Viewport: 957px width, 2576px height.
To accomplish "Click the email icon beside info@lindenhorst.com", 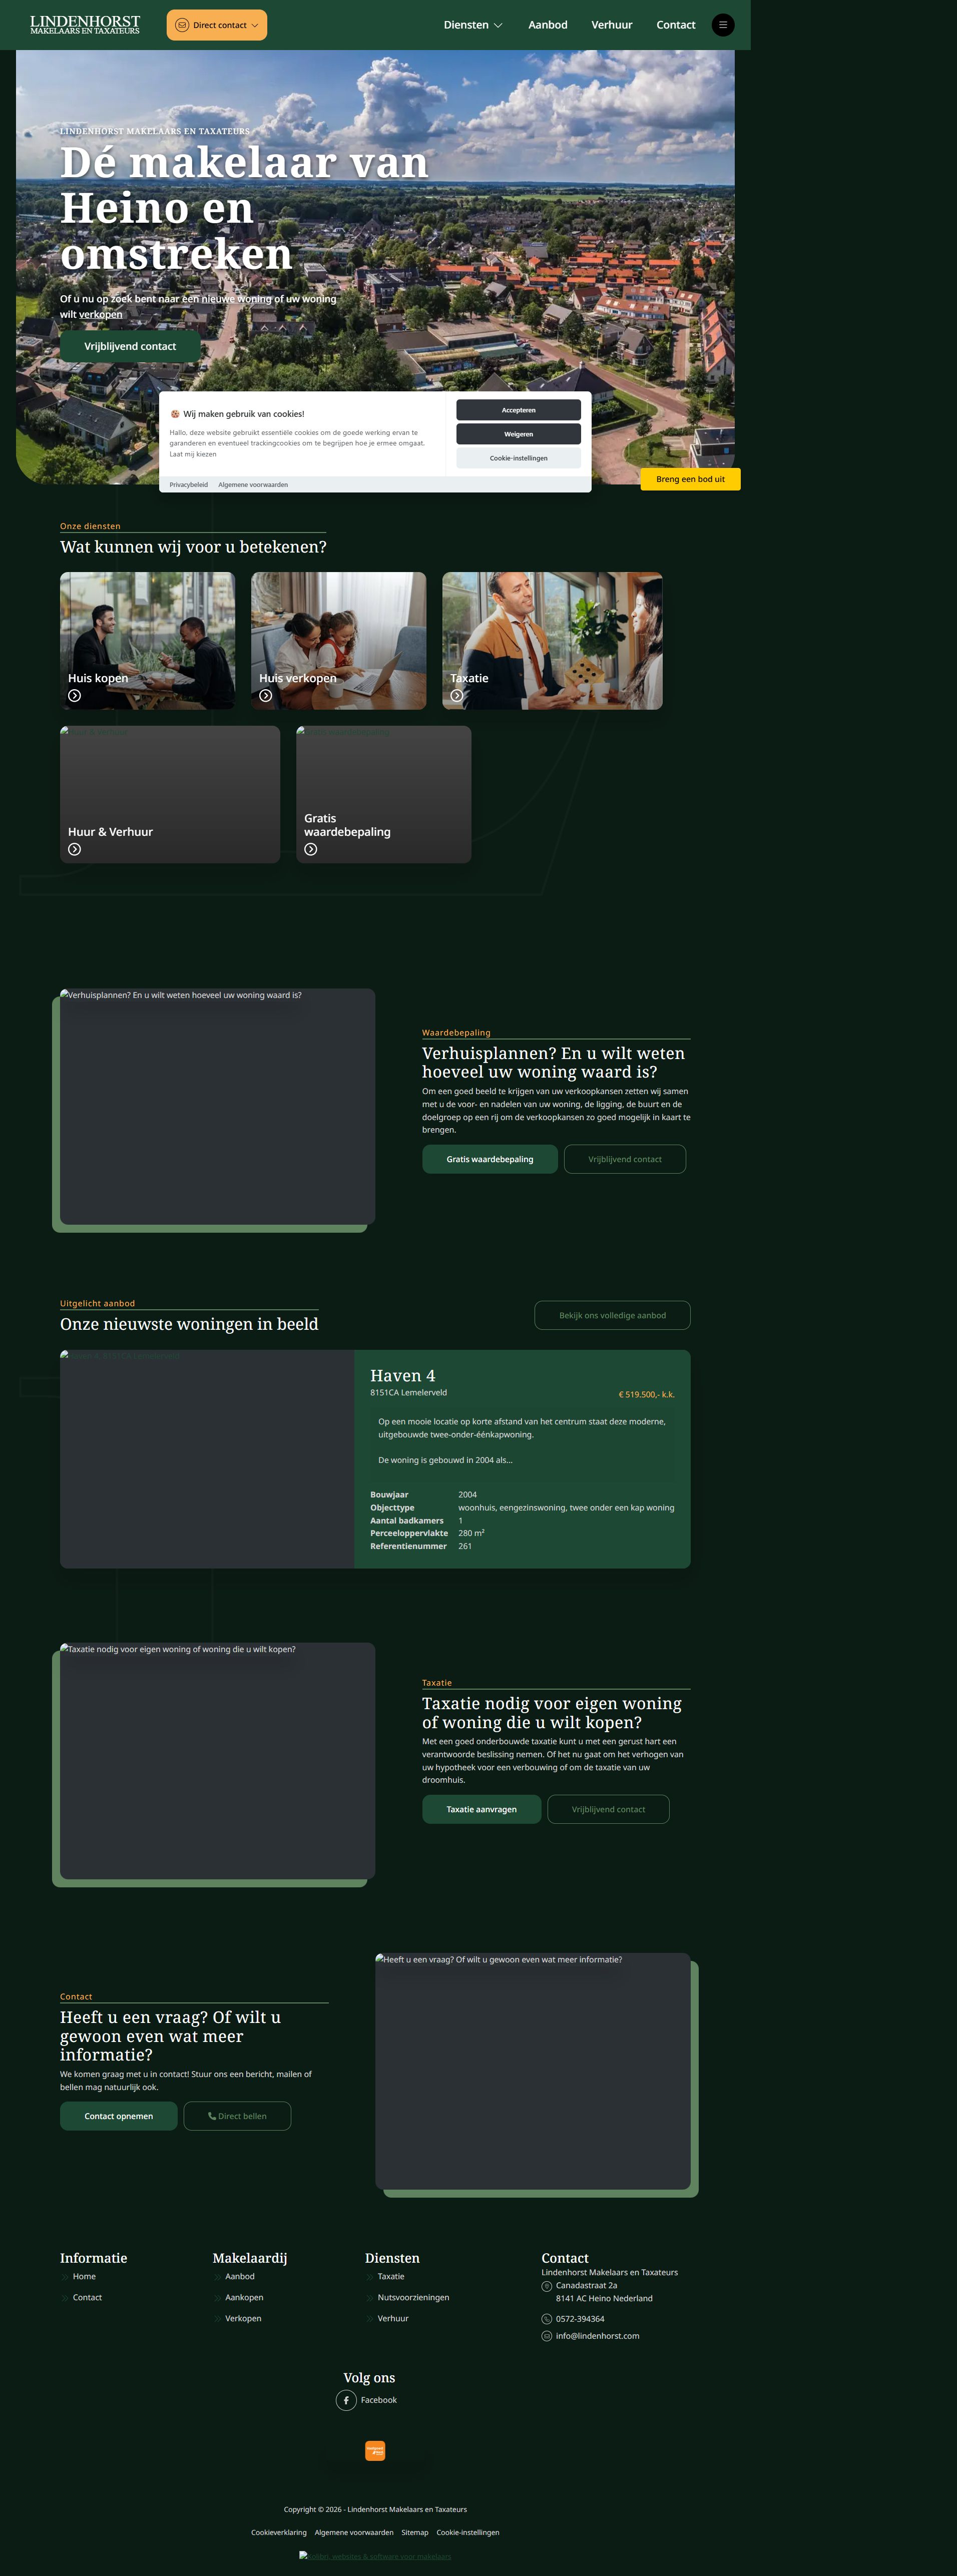I will click(x=548, y=2335).
